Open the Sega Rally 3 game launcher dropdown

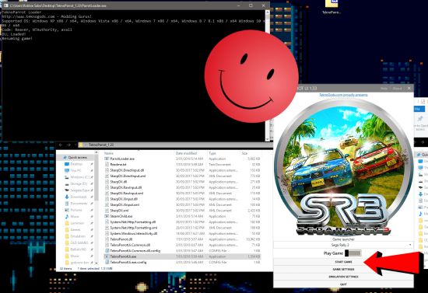coord(343,245)
